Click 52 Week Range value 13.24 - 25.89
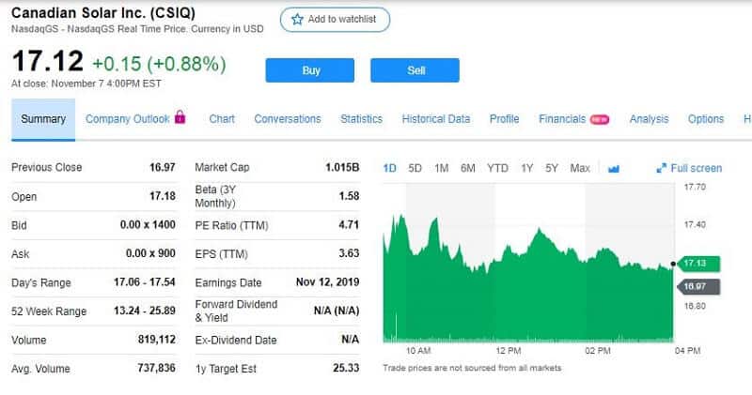The width and height of the screenshot is (752, 395). coord(145,311)
